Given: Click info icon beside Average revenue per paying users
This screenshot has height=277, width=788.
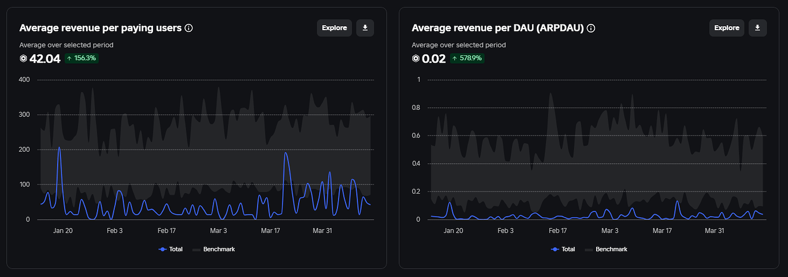Looking at the screenshot, I should tap(189, 28).
